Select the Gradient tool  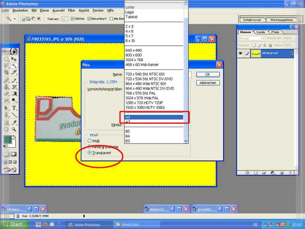pyautogui.click(x=14, y=94)
